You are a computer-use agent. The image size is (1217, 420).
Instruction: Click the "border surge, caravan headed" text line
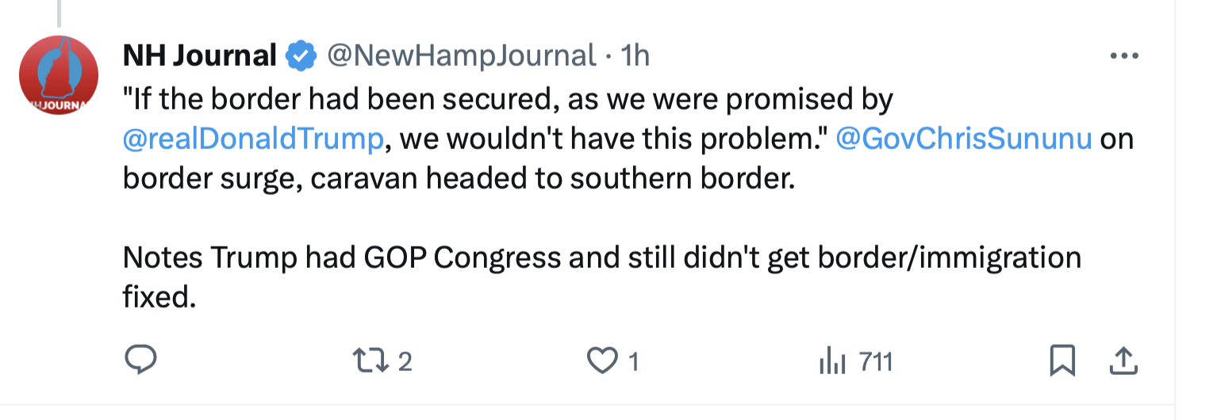(458, 178)
